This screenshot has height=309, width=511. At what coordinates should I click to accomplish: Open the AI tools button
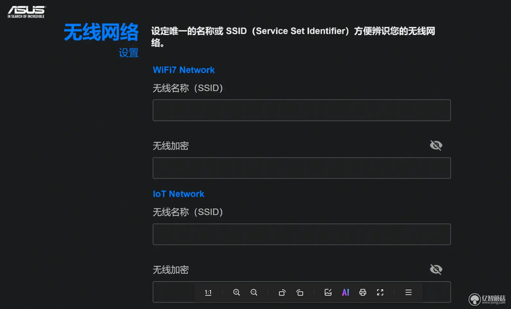pyautogui.click(x=346, y=292)
